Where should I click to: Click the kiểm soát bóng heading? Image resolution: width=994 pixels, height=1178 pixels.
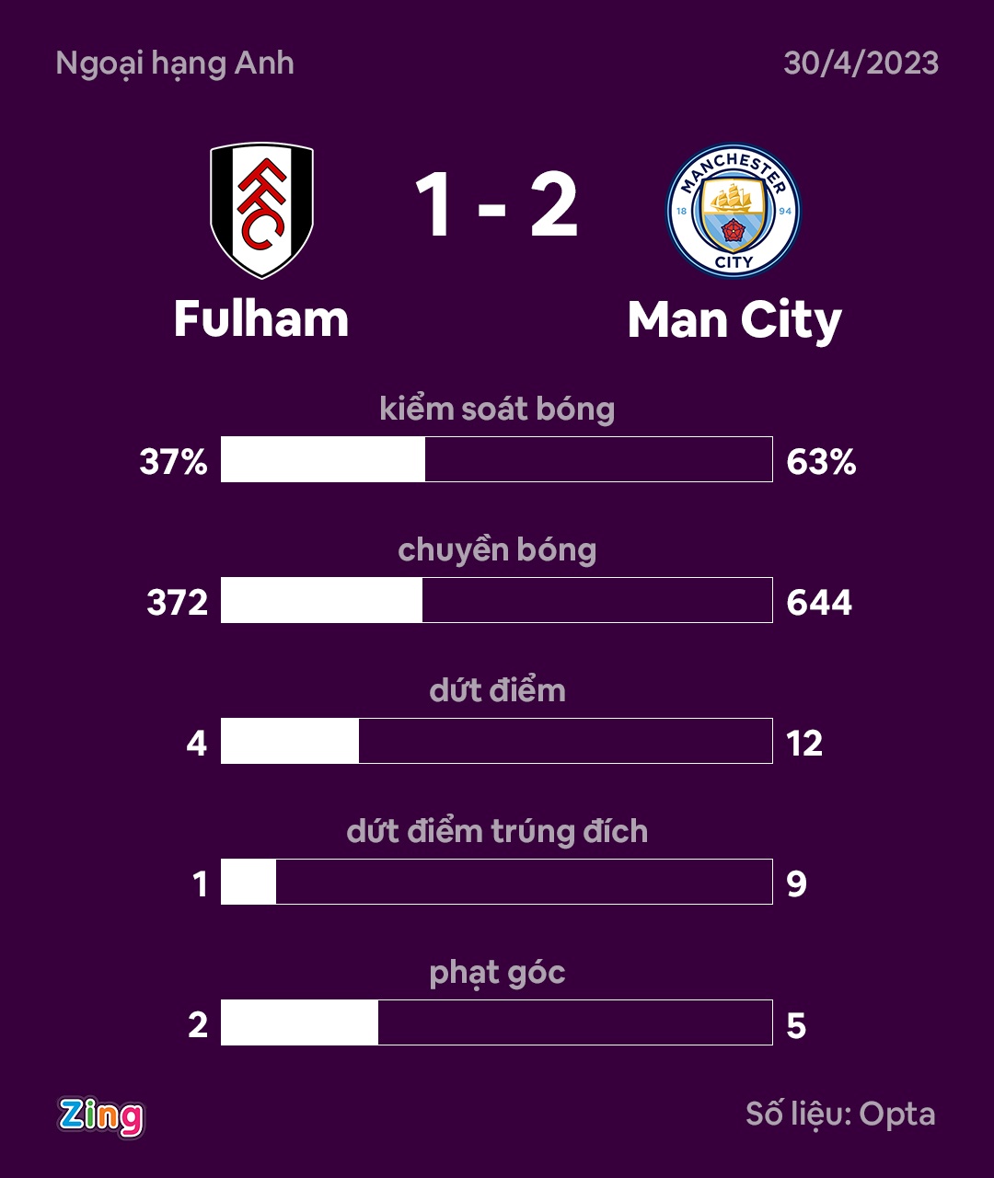tap(497, 409)
